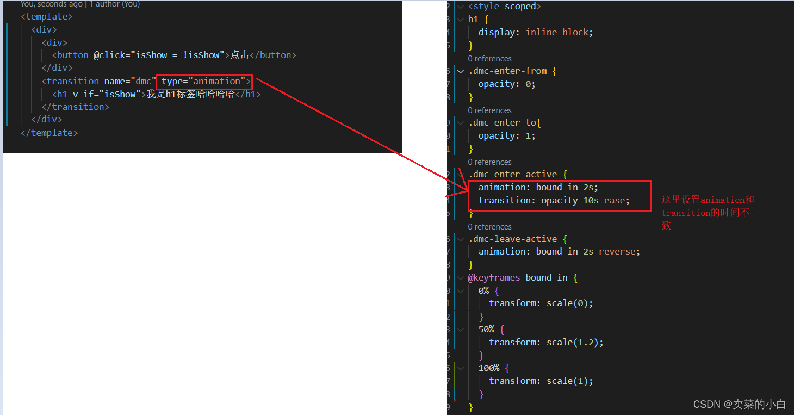Click the '.dmc-leave-active {' selector text
The image size is (794, 415).
click(x=518, y=239)
